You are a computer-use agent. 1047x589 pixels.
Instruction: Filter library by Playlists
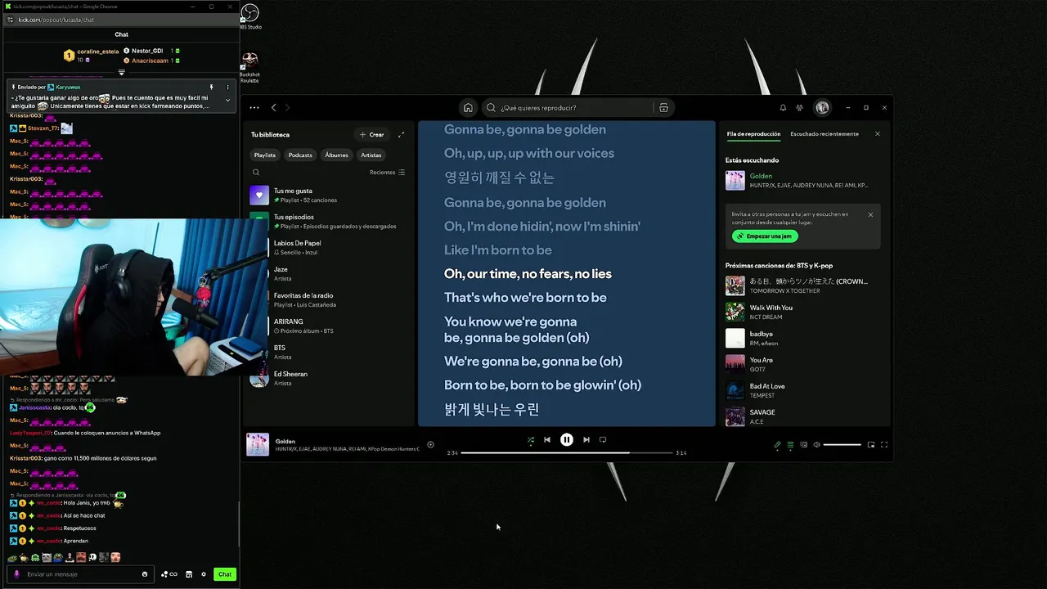click(x=265, y=155)
